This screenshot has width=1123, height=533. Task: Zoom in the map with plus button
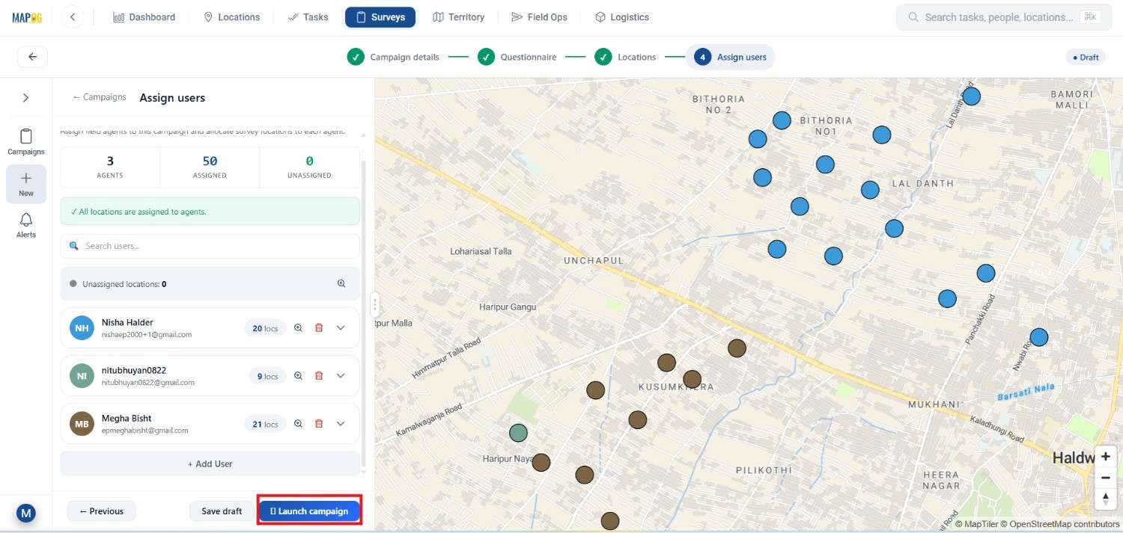(1105, 457)
